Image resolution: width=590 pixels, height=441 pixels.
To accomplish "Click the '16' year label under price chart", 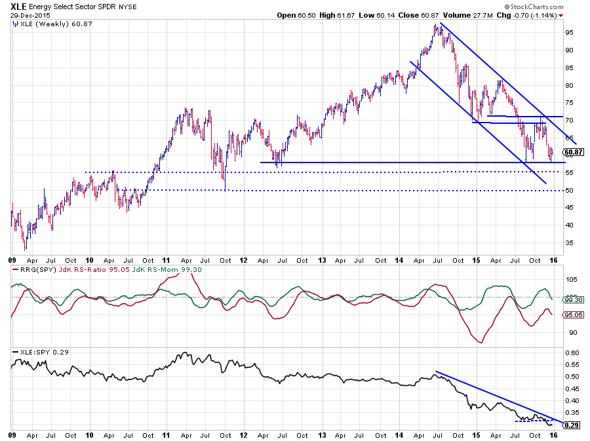I will pyautogui.click(x=553, y=260).
